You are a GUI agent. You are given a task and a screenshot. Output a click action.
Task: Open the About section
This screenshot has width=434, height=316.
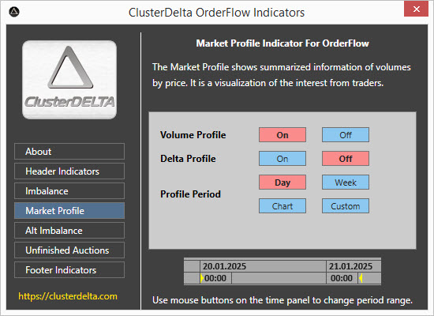click(x=69, y=152)
